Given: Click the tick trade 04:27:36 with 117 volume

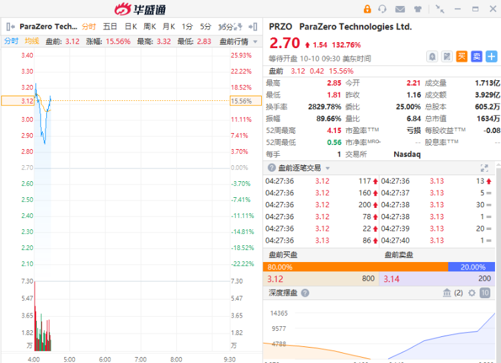Looking at the screenshot, I should coord(321,181).
